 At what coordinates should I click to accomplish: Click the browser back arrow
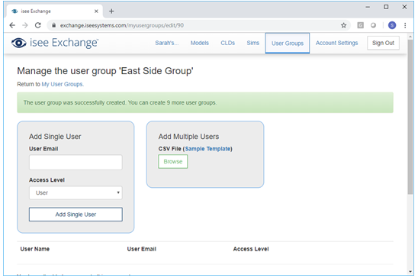(12, 25)
